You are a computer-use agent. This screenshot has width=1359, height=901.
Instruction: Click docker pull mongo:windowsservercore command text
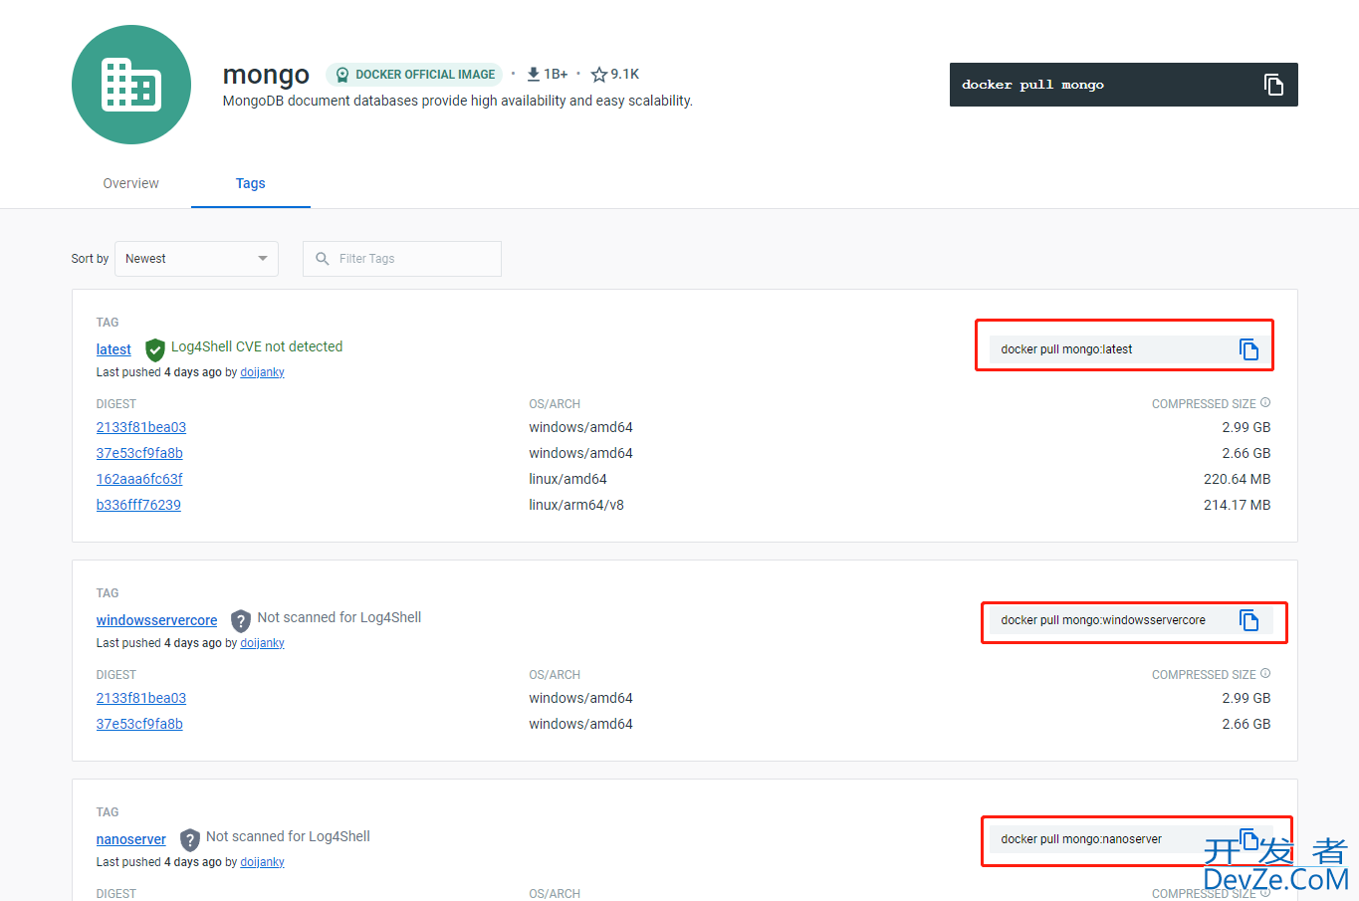pos(1103,620)
